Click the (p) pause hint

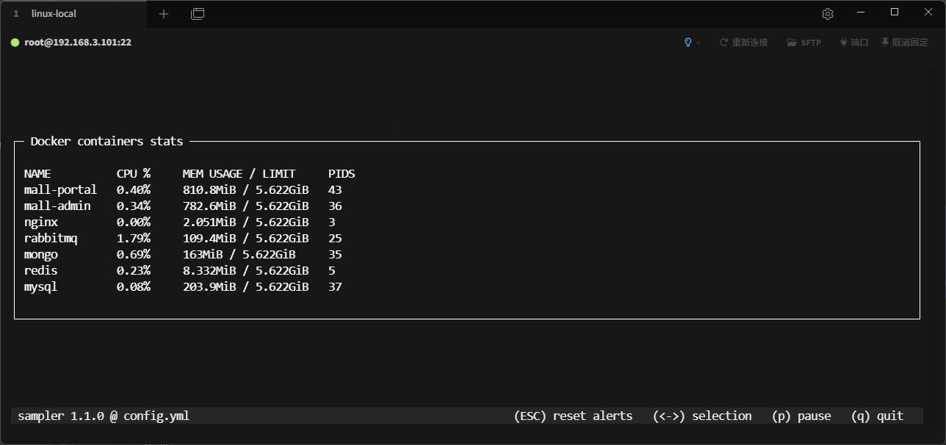pyautogui.click(x=801, y=416)
